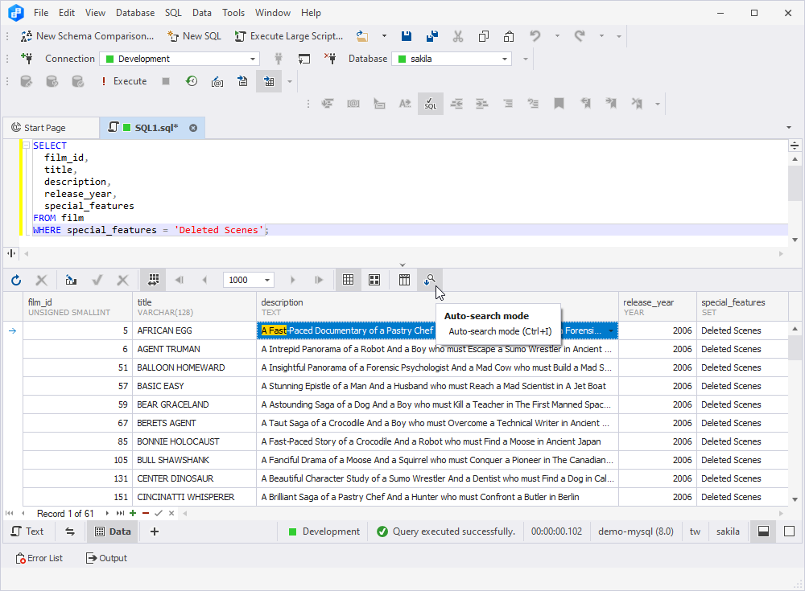The width and height of the screenshot is (805, 591).
Task: Open the SQL menu
Action: pos(173,13)
